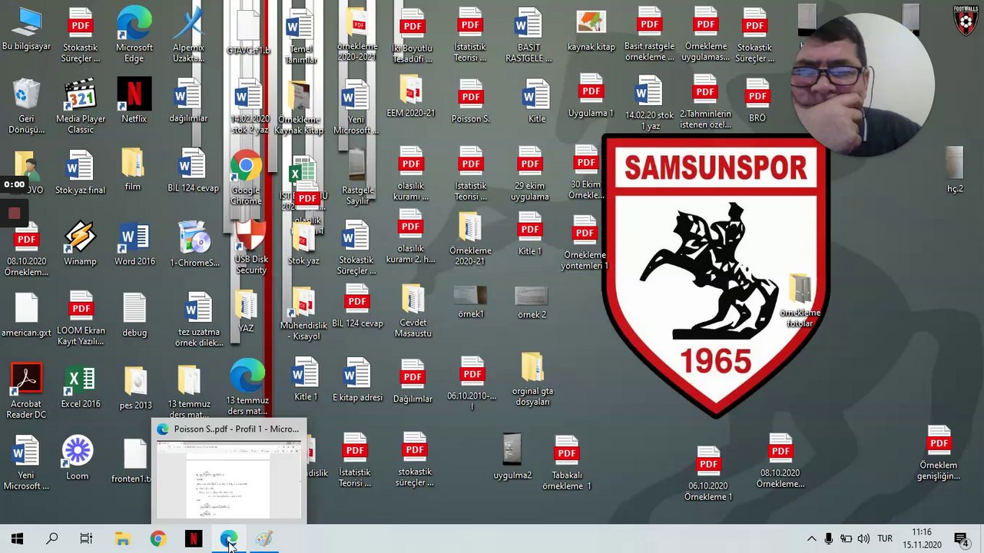Image resolution: width=984 pixels, height=553 pixels.
Task: Switch to Chrome on the taskbar
Action: (157, 539)
